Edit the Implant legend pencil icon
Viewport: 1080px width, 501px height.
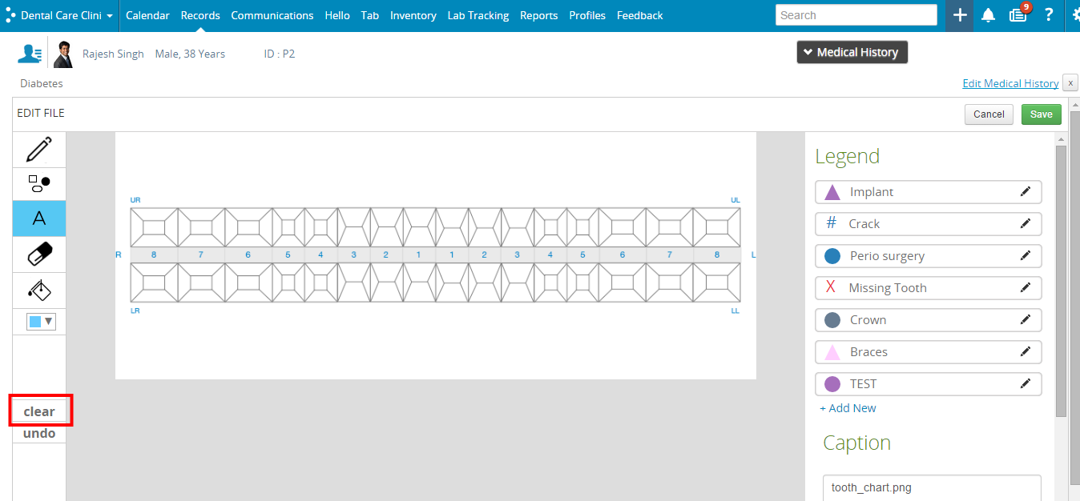tap(1025, 192)
